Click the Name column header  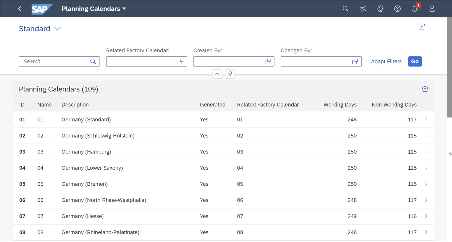(44, 105)
